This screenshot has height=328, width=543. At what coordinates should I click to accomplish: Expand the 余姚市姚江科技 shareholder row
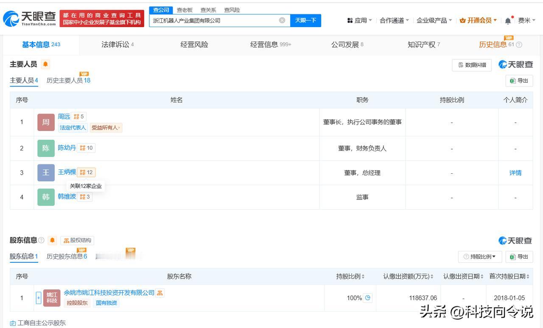39,298
